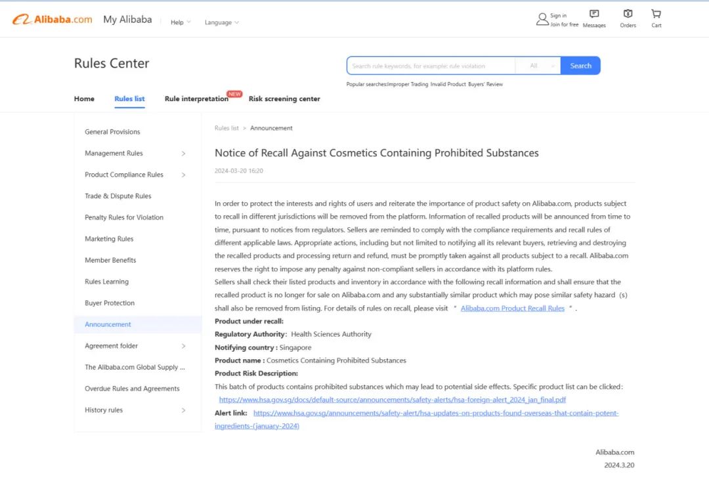709x493 pixels.
Task: Open My Alibaba
Action: tap(127, 20)
